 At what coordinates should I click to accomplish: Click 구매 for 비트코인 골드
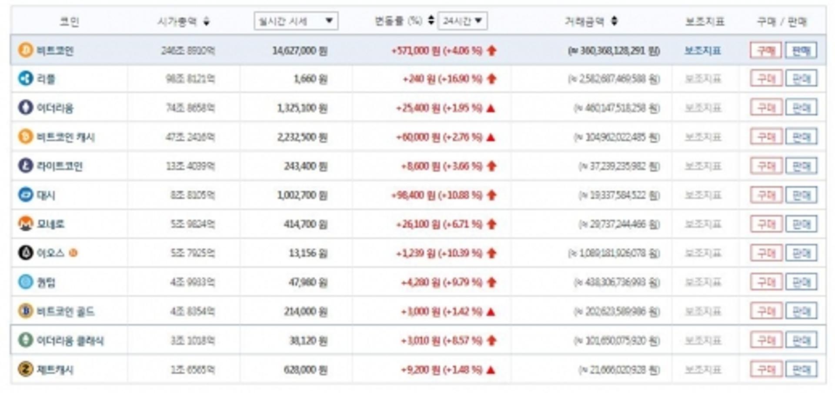pos(766,311)
